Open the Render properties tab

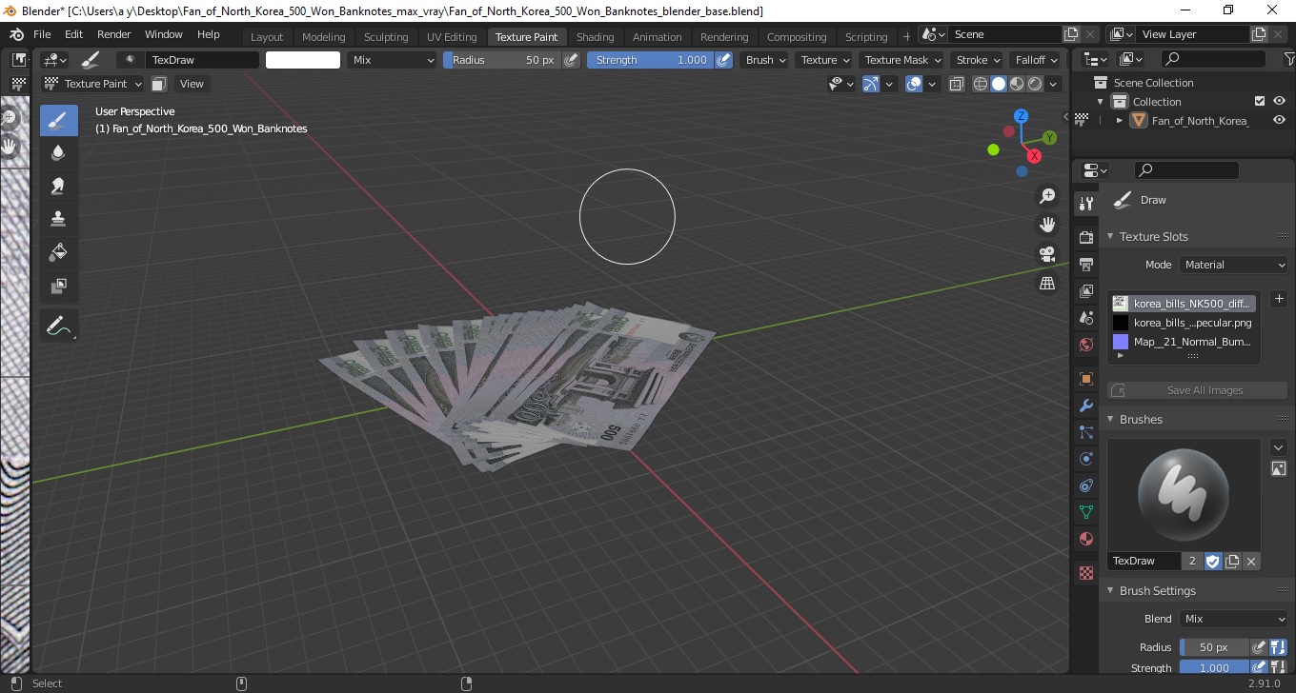[1085, 236]
